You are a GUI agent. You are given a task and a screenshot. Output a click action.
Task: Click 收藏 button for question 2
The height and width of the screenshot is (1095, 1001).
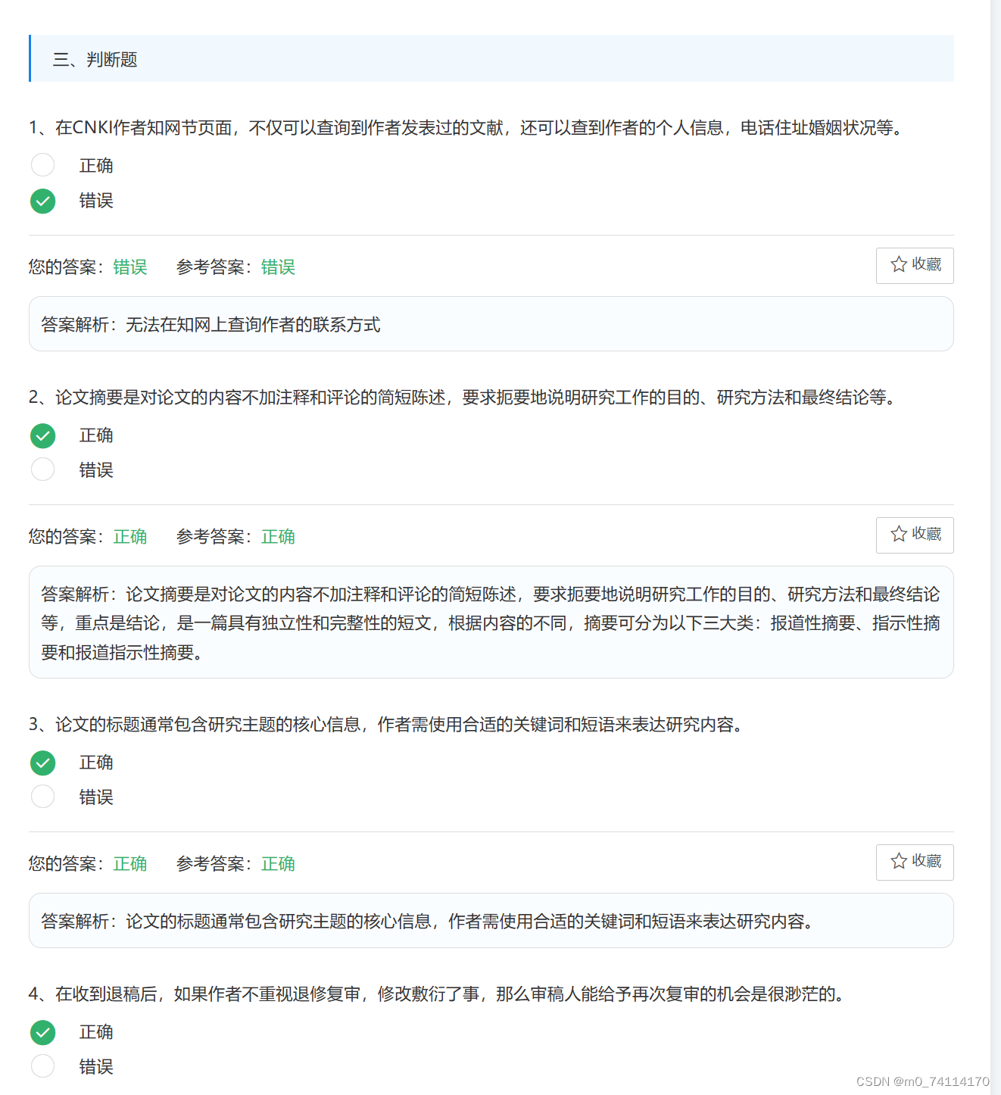coord(915,535)
